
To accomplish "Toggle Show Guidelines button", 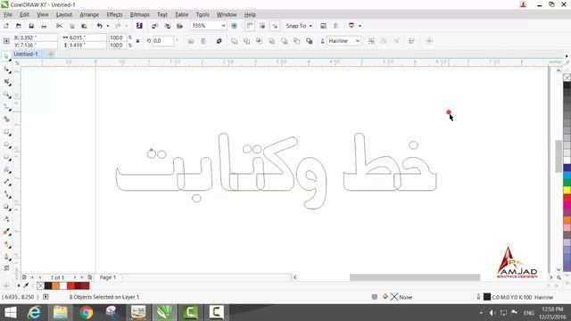I will tap(275, 26).
